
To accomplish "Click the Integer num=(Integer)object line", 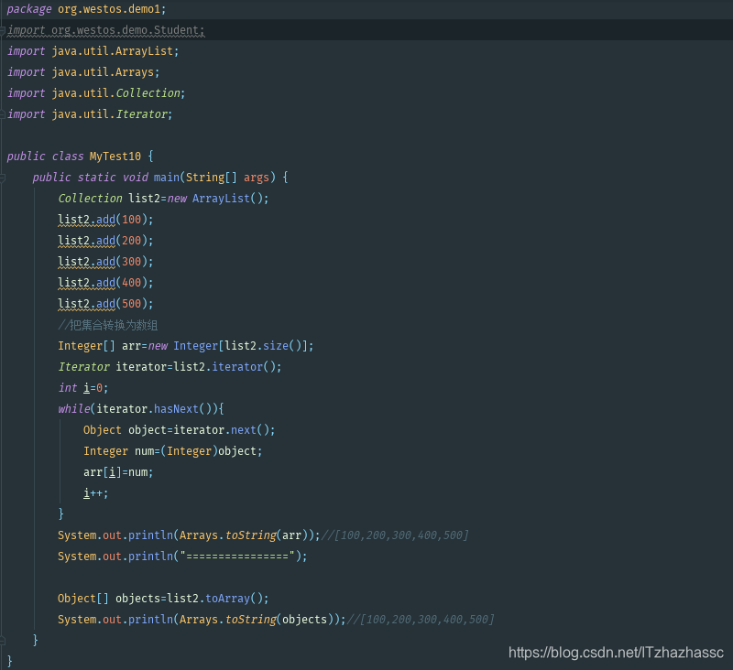I will 173,451.
